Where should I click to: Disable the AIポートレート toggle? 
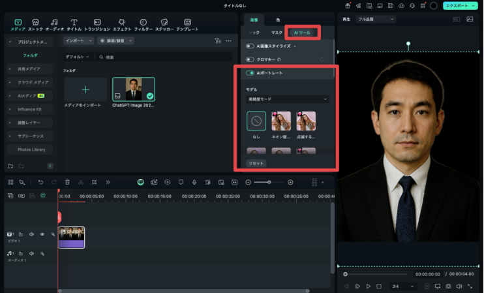pyautogui.click(x=250, y=73)
